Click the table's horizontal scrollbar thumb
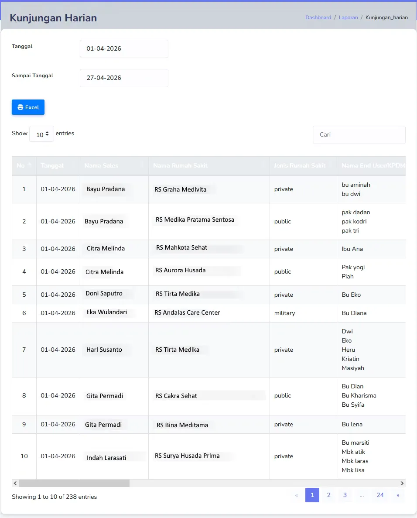The width and height of the screenshot is (417, 518). [74, 484]
